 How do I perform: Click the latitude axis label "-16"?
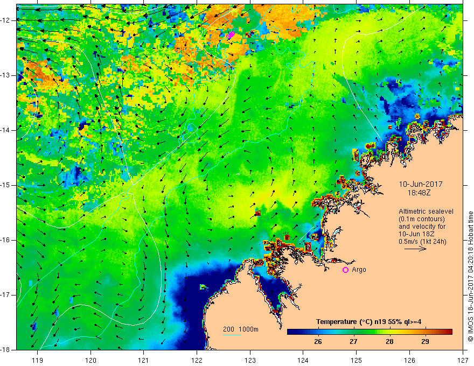pyautogui.click(x=6, y=240)
